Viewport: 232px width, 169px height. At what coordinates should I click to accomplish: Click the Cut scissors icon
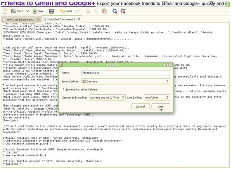88,11
